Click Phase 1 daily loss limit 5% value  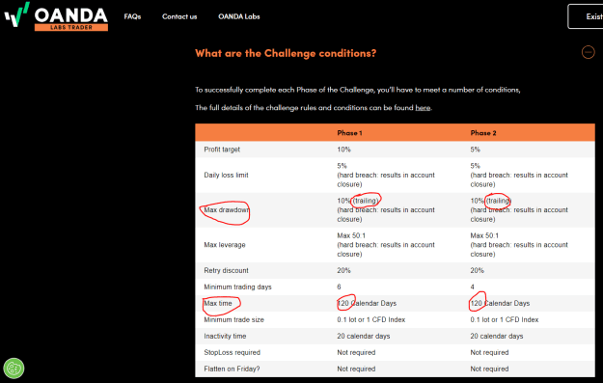[x=342, y=166]
